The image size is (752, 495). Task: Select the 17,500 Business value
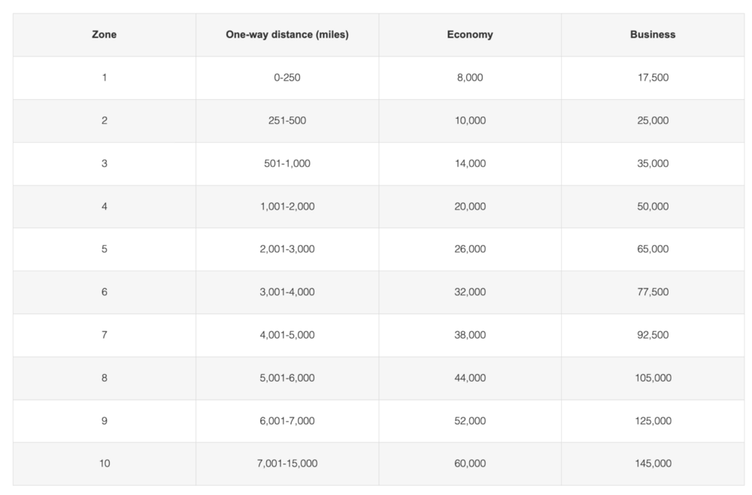point(653,77)
